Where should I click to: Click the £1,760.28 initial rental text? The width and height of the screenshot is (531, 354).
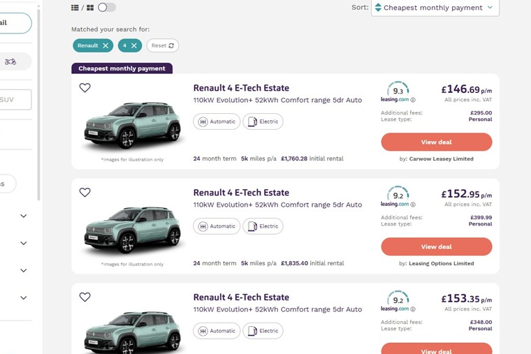click(x=312, y=158)
